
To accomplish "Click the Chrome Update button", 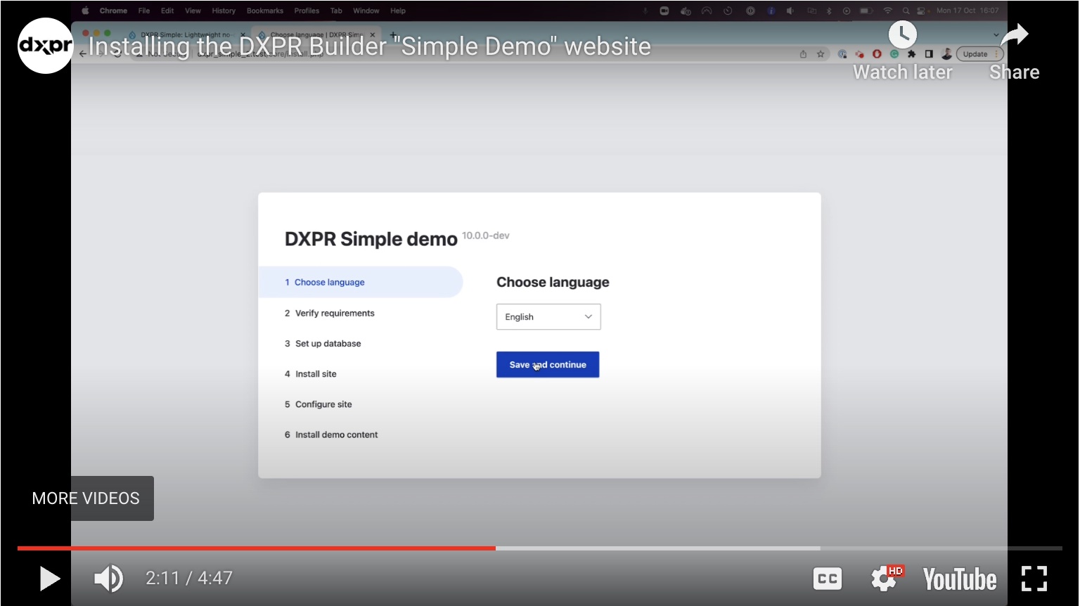I will coord(977,53).
